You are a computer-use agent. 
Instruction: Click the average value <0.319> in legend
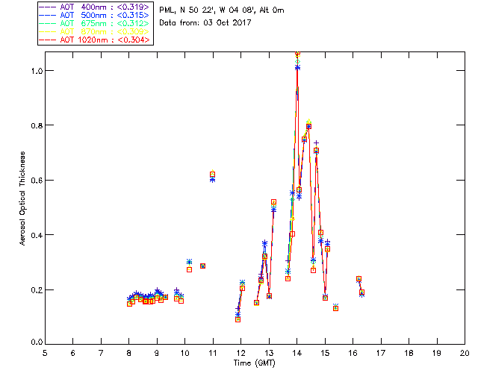133,7
